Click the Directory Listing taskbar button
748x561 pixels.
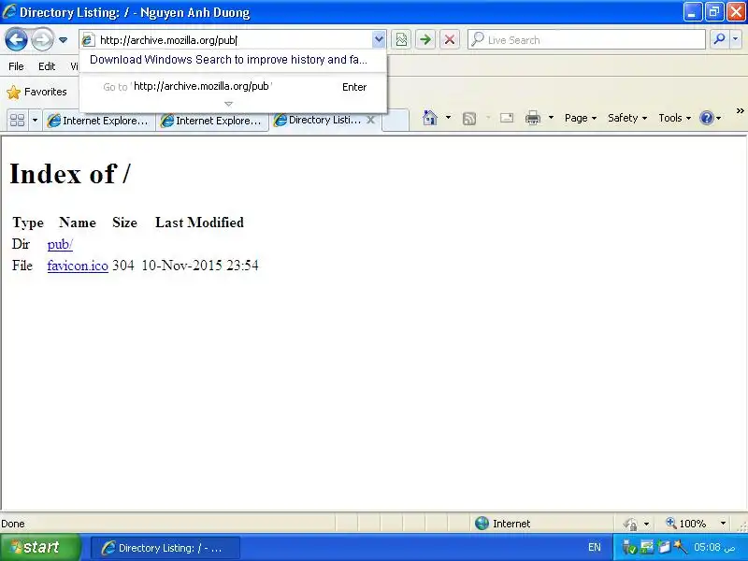tap(165, 548)
